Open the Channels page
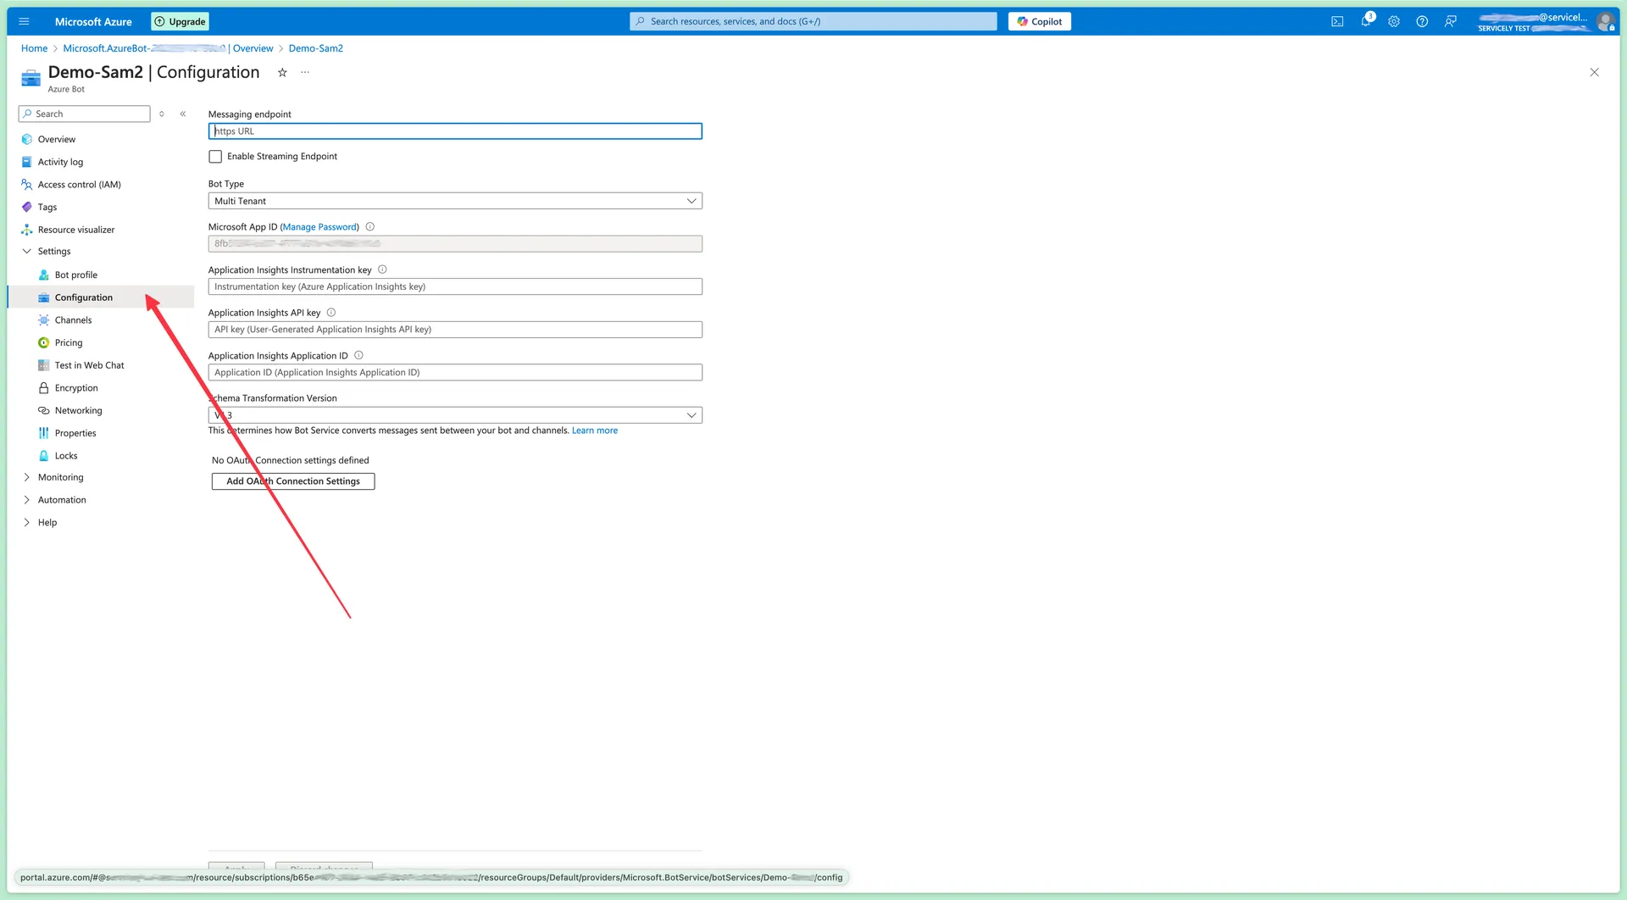Screen dimensions: 1627x900 click(74, 320)
